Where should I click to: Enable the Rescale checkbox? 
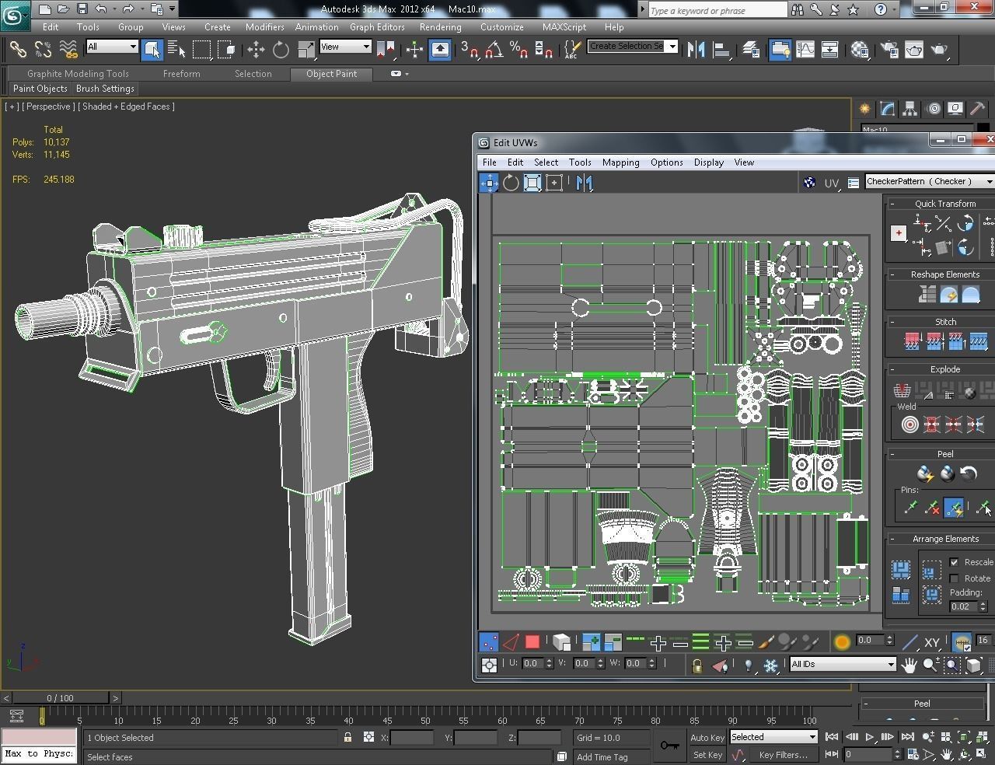click(954, 562)
